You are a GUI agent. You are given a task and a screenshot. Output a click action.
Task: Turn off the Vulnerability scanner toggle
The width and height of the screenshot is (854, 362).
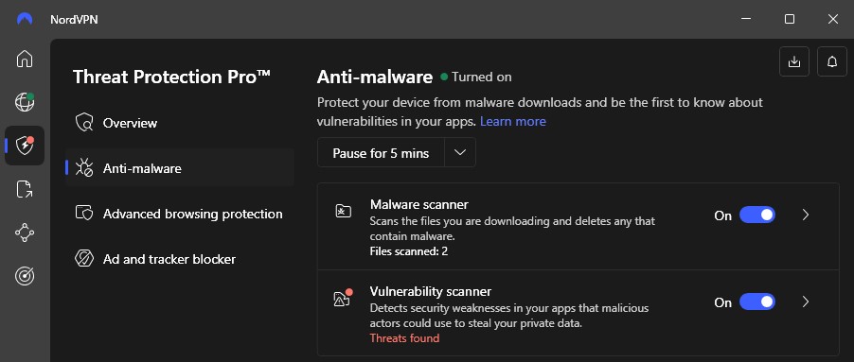[x=757, y=302]
